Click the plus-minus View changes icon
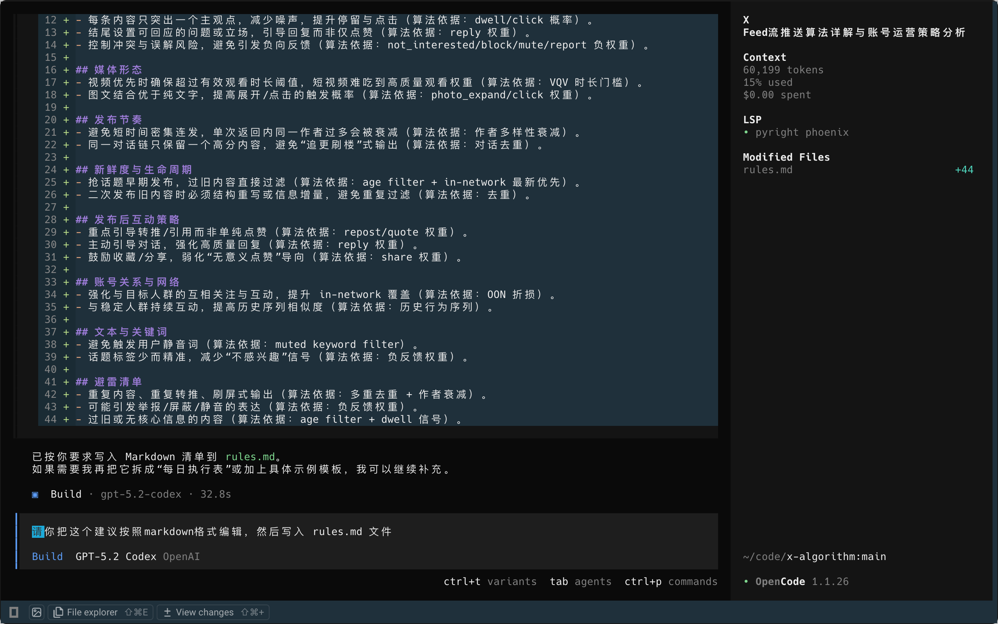The height and width of the screenshot is (624, 998). tap(167, 612)
